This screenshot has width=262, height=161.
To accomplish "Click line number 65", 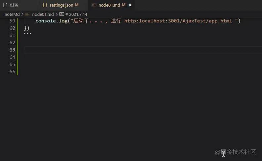I will pyautogui.click(x=12, y=64).
